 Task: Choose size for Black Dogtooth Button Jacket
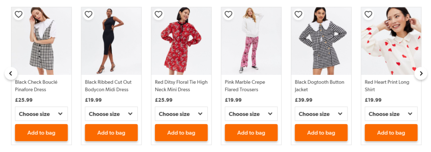321,114
